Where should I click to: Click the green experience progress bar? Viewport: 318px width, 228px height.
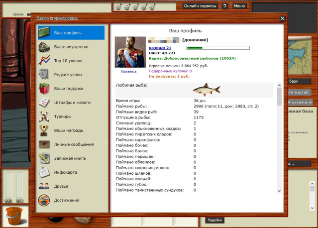click(217, 48)
